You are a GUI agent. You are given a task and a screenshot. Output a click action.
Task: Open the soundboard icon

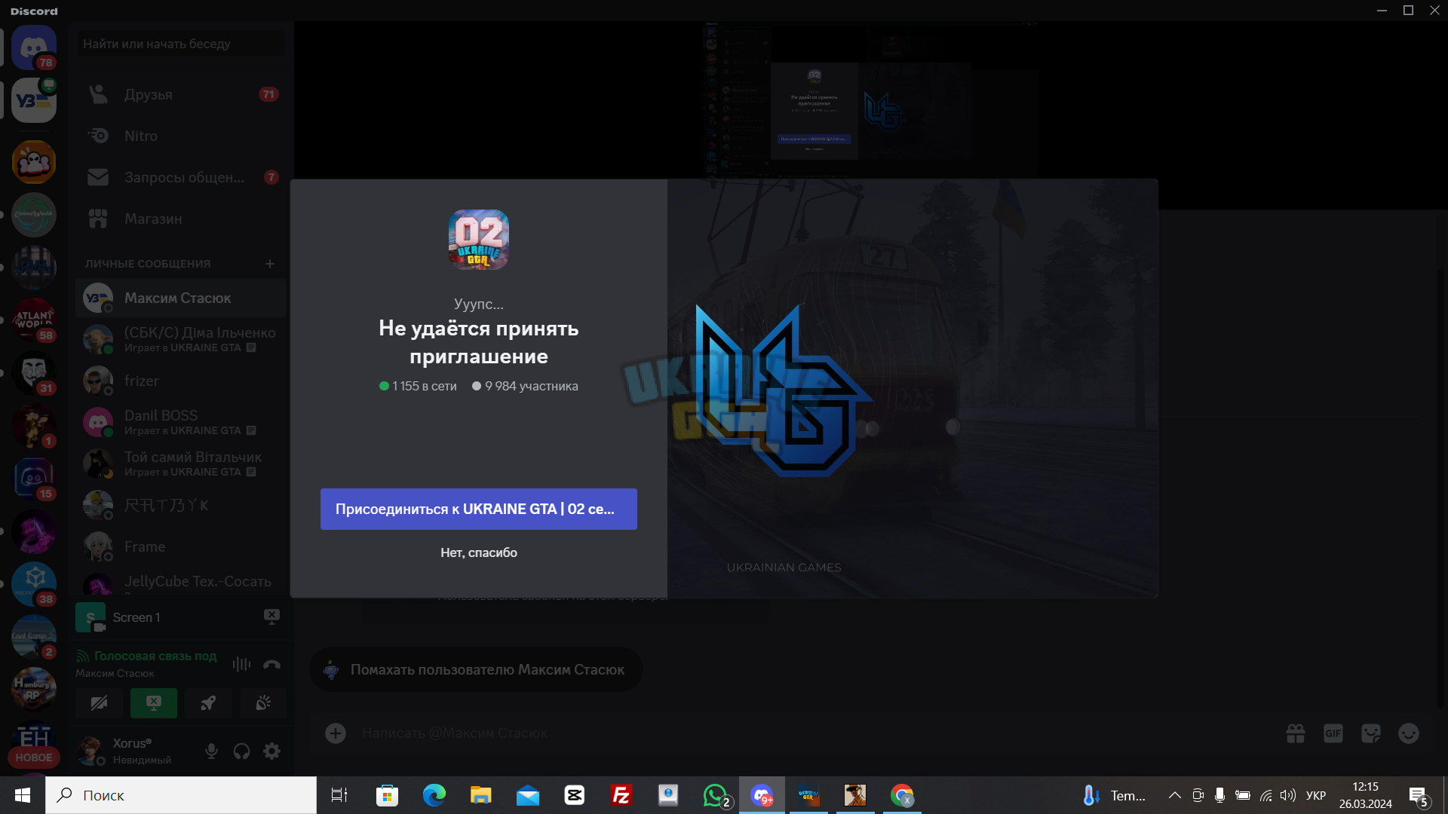coord(263,703)
